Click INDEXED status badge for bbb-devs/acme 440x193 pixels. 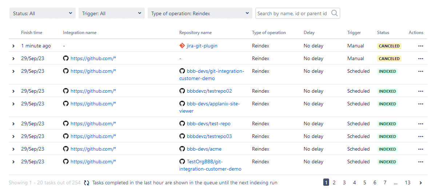(387, 149)
